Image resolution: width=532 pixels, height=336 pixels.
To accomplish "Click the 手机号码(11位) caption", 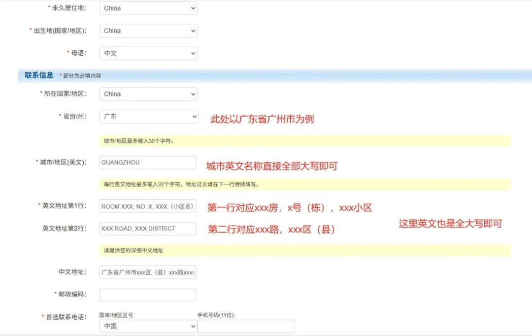I will (216, 315).
